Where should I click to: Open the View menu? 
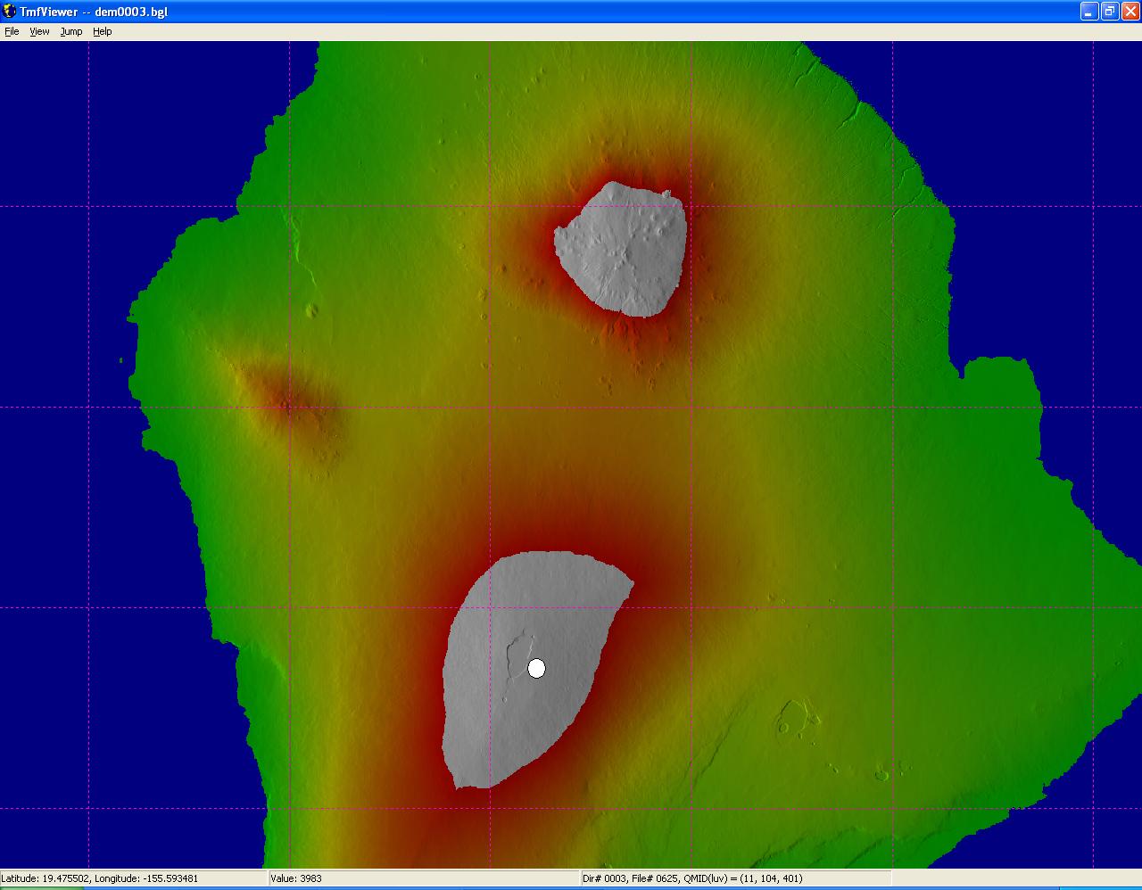click(40, 31)
